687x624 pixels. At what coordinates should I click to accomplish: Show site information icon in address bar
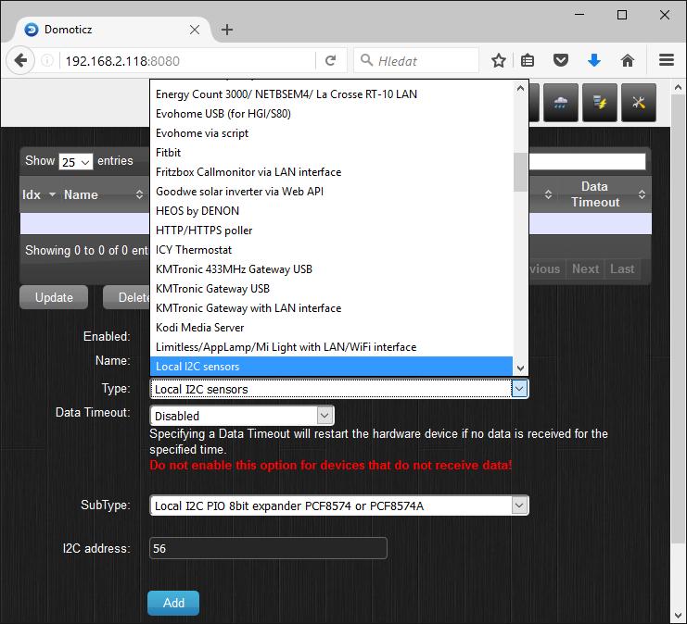point(47,60)
